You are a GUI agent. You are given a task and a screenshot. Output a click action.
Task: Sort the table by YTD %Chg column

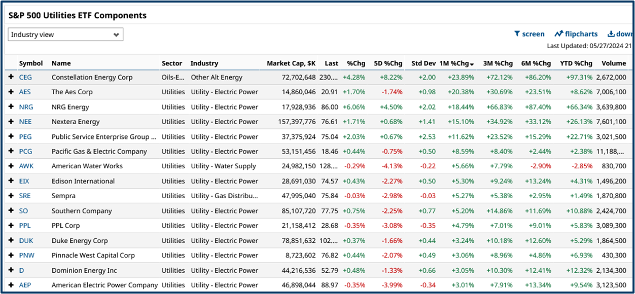(576, 63)
